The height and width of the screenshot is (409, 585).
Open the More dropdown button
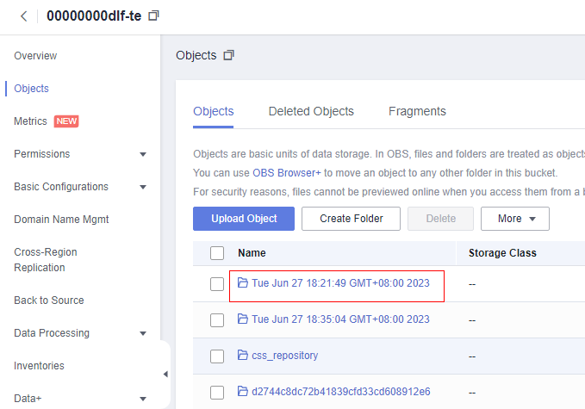tap(514, 219)
